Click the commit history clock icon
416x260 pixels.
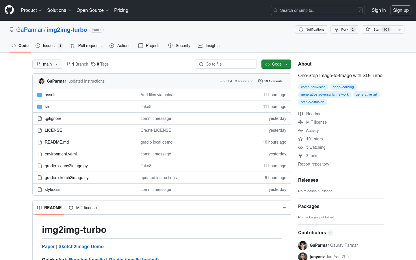(x=261, y=81)
